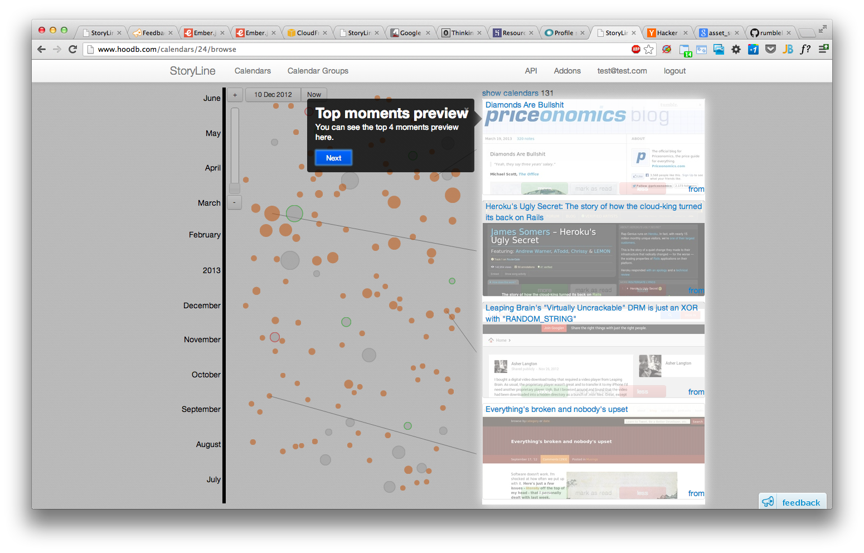864x553 pixels.
Task: Open Diamonds Are Bullshit moment title
Action: coord(525,105)
